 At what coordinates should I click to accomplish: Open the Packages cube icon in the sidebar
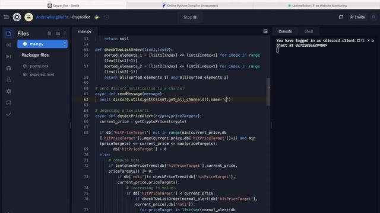8,68
